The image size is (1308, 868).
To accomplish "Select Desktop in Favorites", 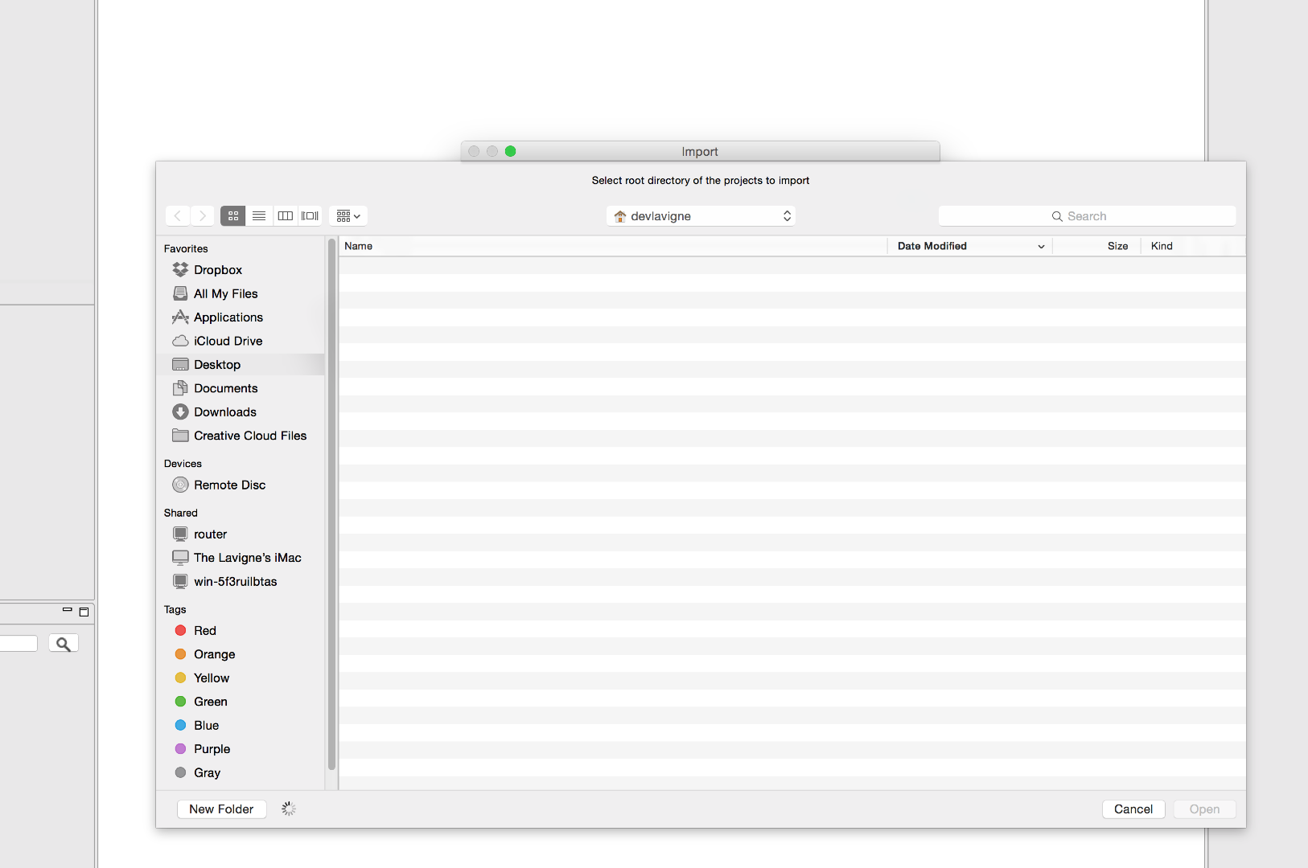I will pyautogui.click(x=241, y=365).
